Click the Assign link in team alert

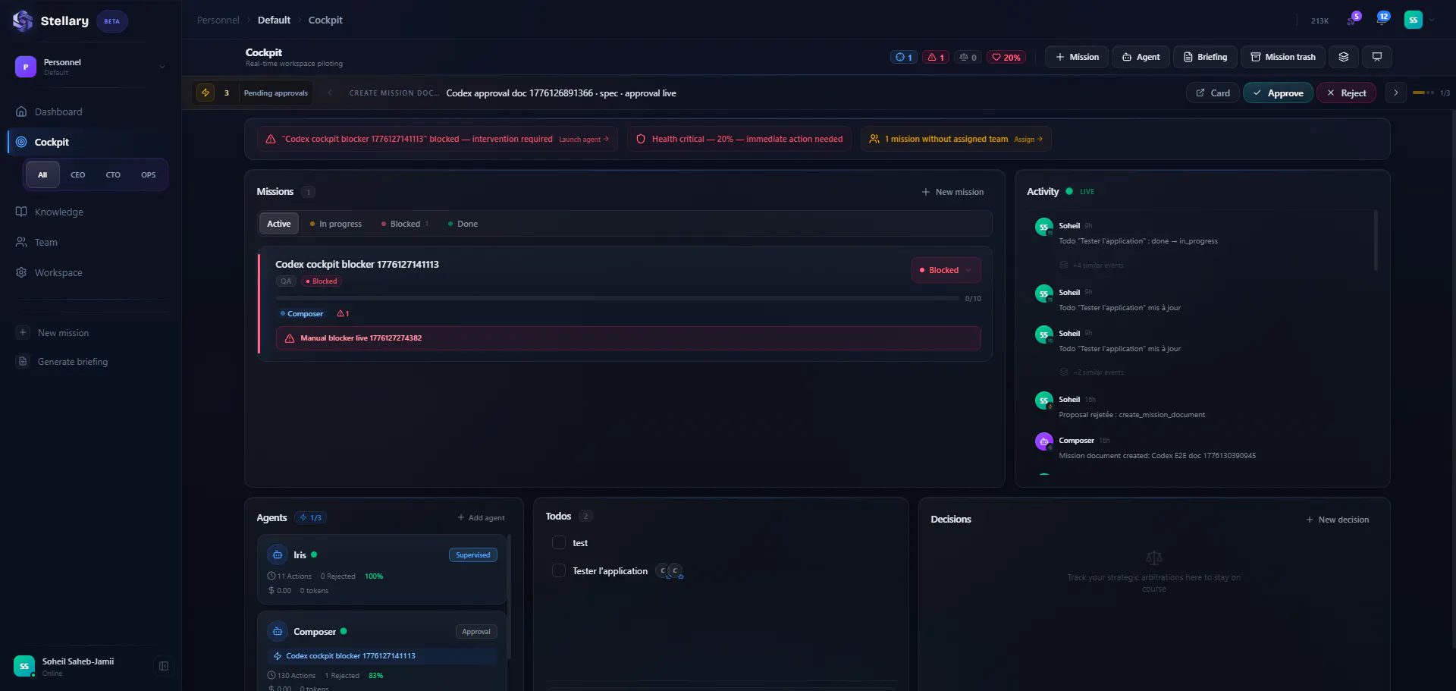(x=1028, y=140)
